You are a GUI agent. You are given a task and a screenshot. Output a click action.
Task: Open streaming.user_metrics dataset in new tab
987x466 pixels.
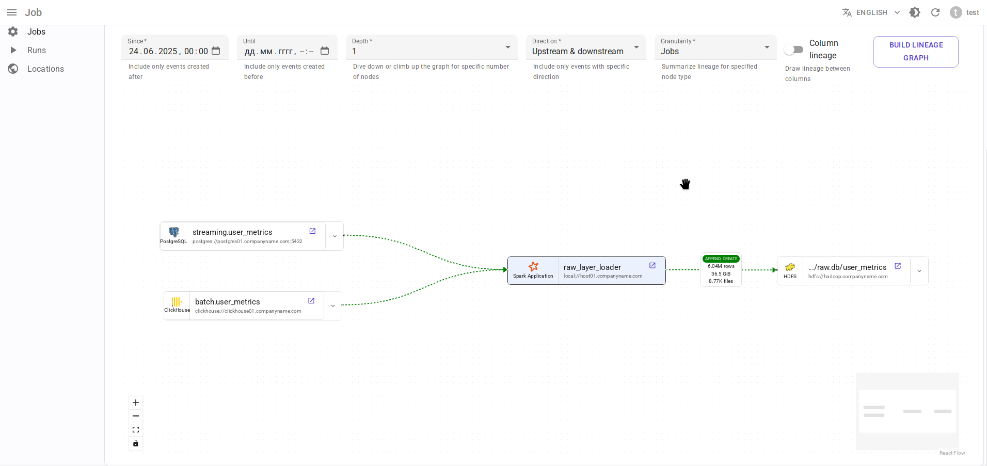(312, 231)
